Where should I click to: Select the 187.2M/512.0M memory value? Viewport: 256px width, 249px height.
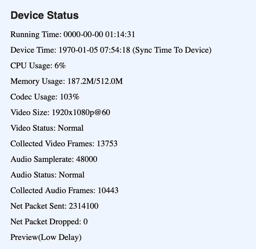coord(95,81)
